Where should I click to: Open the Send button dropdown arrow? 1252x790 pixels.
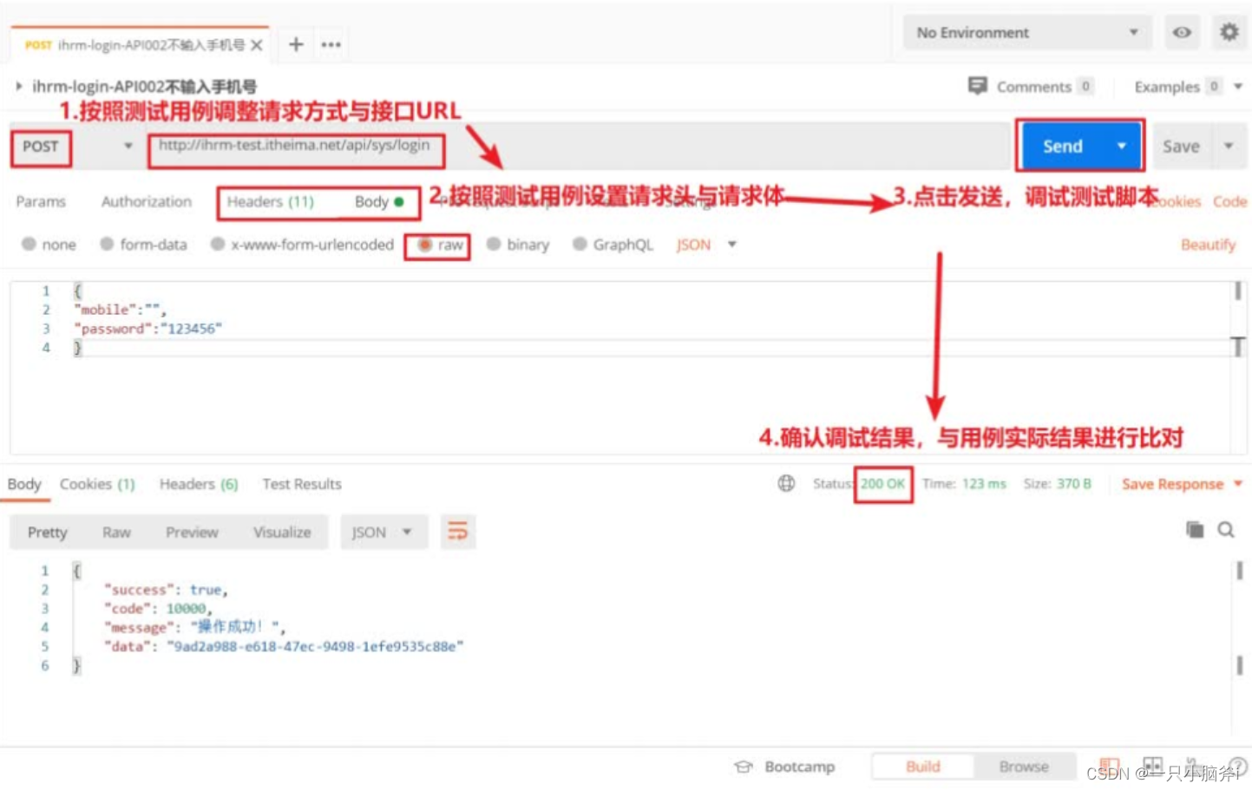tap(1122, 147)
